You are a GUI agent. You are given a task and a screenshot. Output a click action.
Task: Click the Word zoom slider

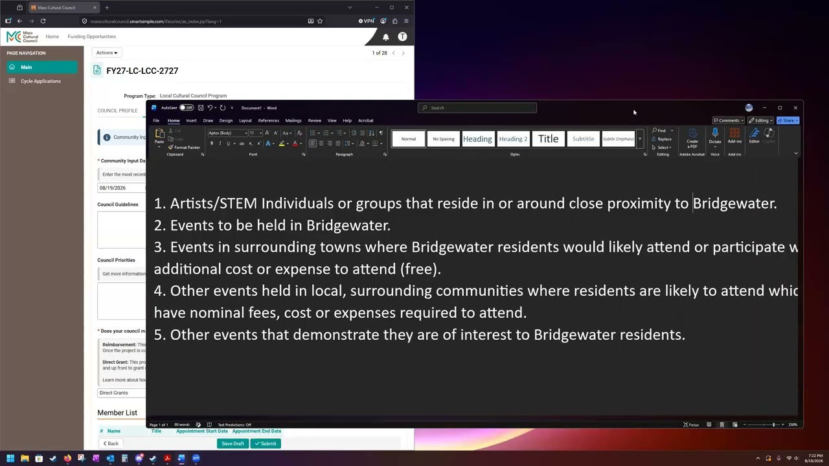pos(763,425)
